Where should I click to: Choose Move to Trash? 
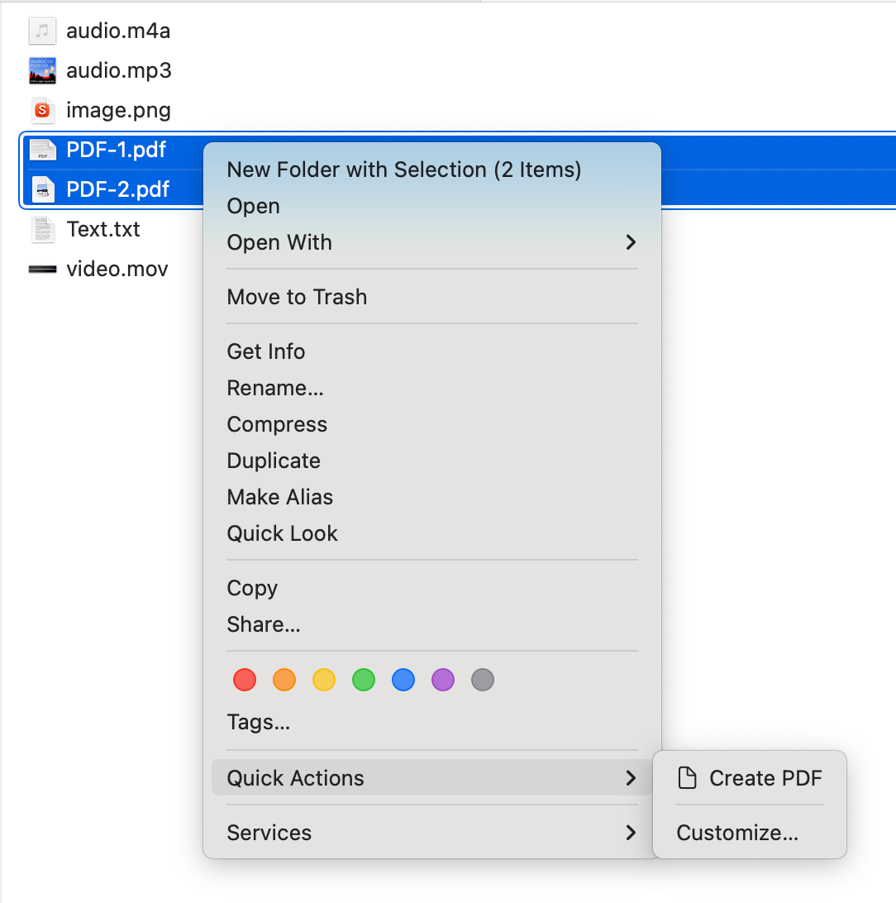pyautogui.click(x=297, y=297)
